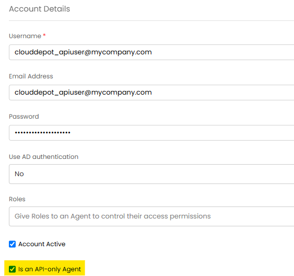Toggle the Is an API-only Agent checkbox

[x=12, y=269]
